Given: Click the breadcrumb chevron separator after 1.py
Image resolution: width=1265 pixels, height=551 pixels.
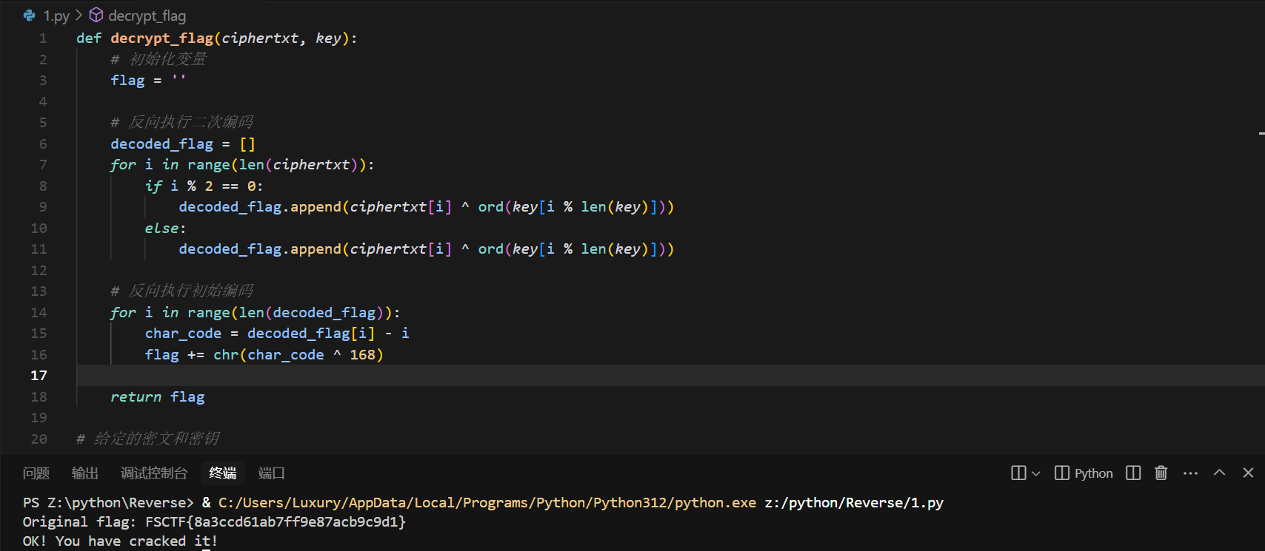Looking at the screenshot, I should [x=79, y=16].
